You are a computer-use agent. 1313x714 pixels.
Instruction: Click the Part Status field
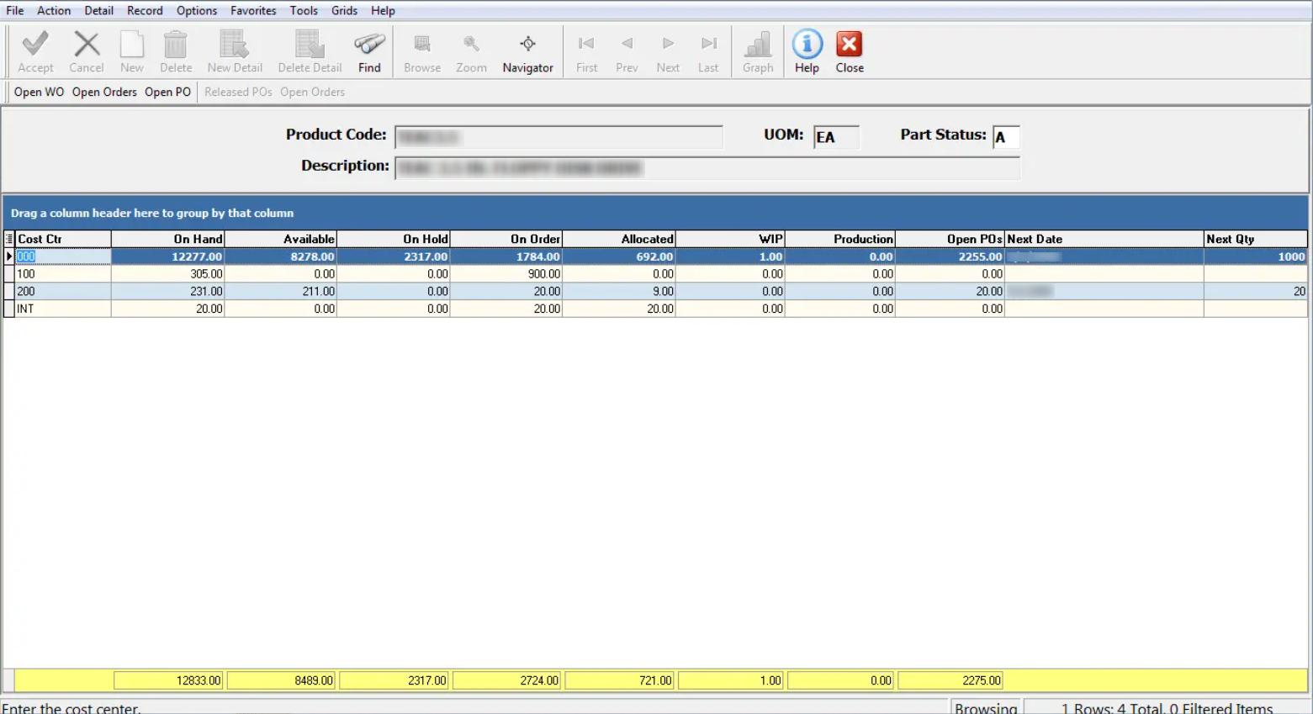[1006, 137]
